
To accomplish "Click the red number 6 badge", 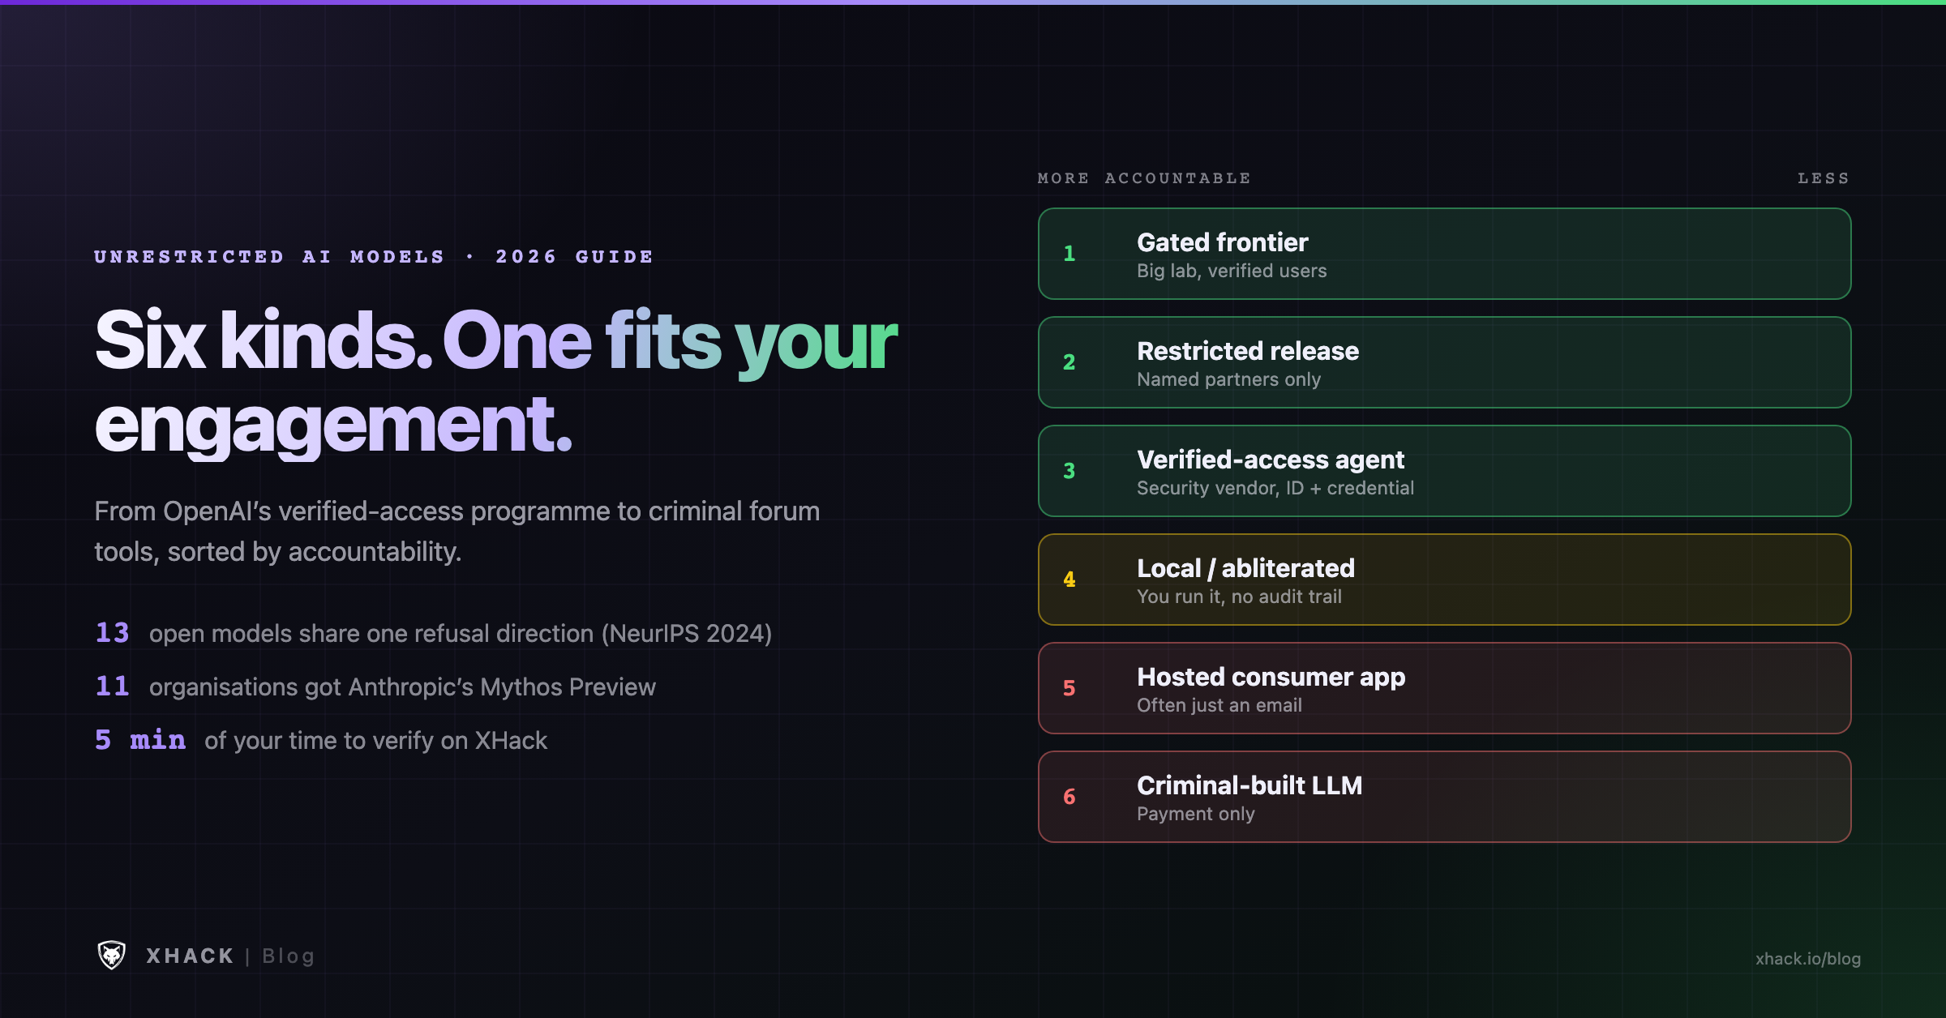I will click(1069, 797).
